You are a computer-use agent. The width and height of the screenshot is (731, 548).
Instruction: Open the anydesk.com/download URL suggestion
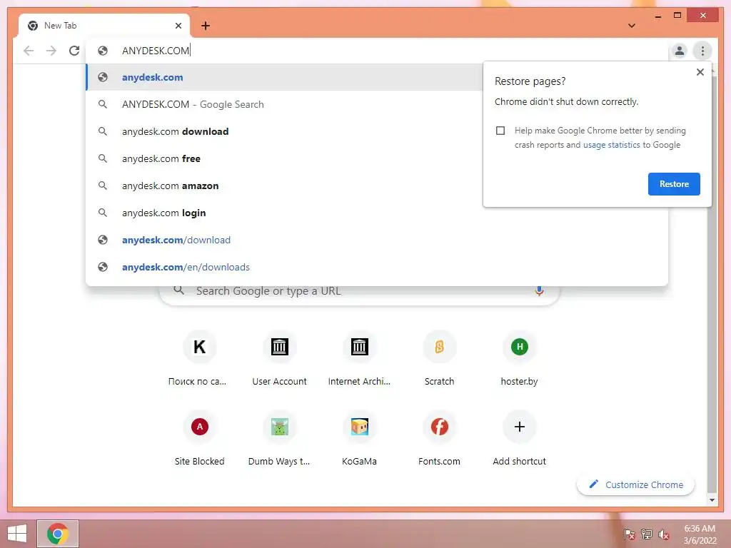coord(377,240)
